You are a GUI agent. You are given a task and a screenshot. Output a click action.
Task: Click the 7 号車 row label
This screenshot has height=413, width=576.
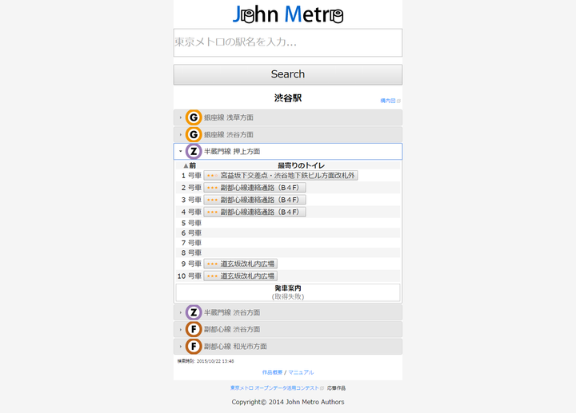pos(191,243)
